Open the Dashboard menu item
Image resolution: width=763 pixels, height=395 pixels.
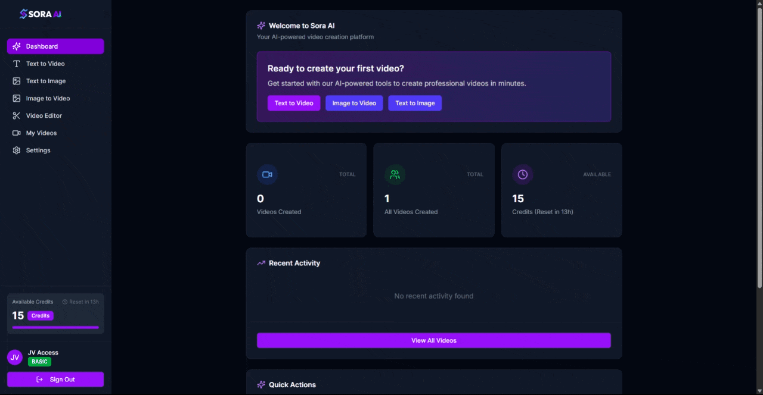[x=55, y=46]
